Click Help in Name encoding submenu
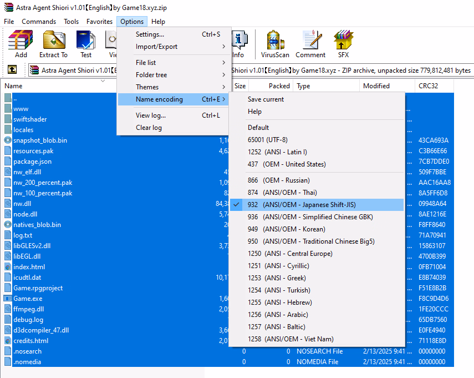 click(x=317, y=112)
